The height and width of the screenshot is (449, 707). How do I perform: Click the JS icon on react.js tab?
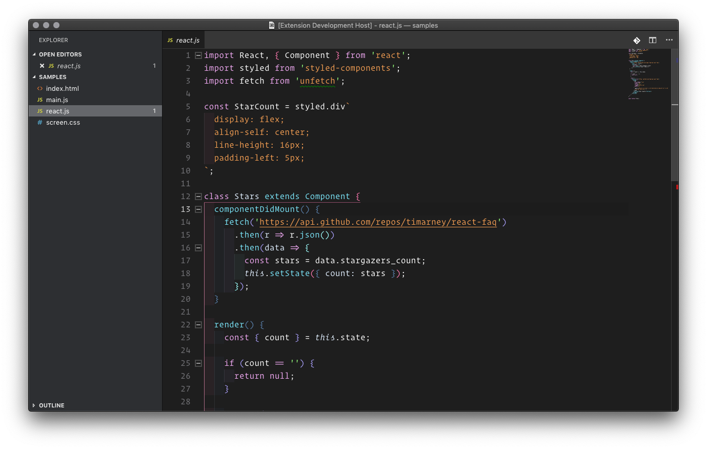pyautogui.click(x=170, y=40)
